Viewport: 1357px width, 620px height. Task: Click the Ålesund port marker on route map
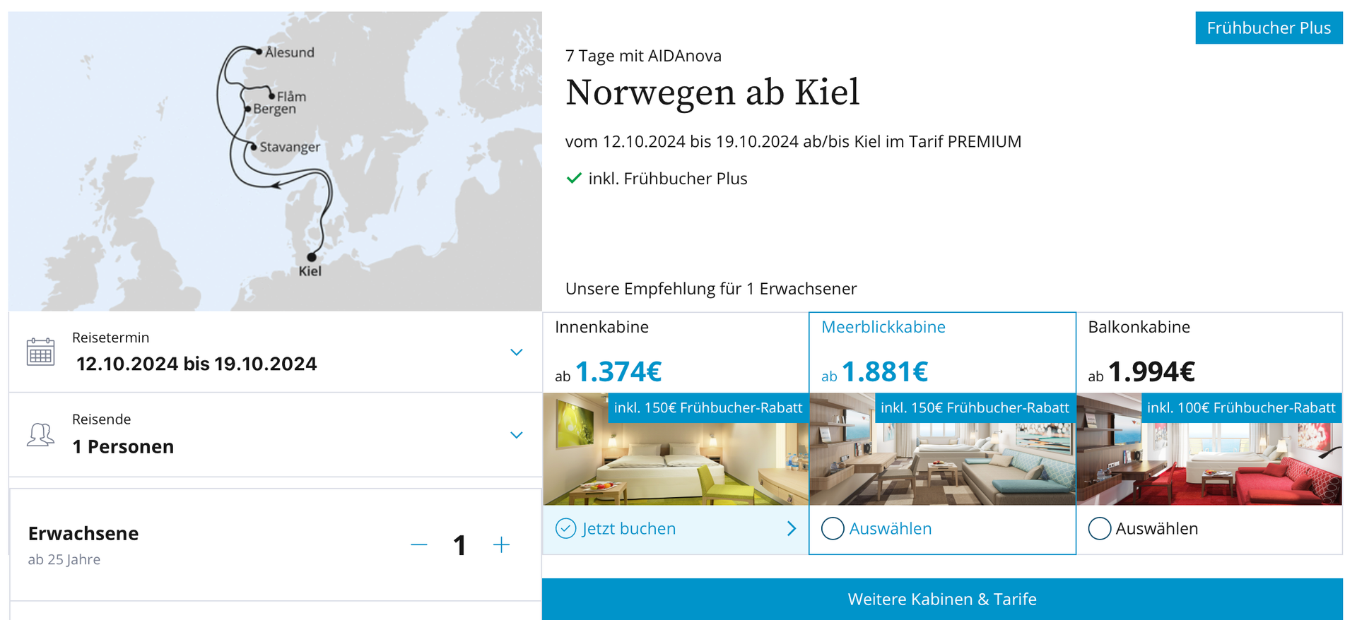259,52
